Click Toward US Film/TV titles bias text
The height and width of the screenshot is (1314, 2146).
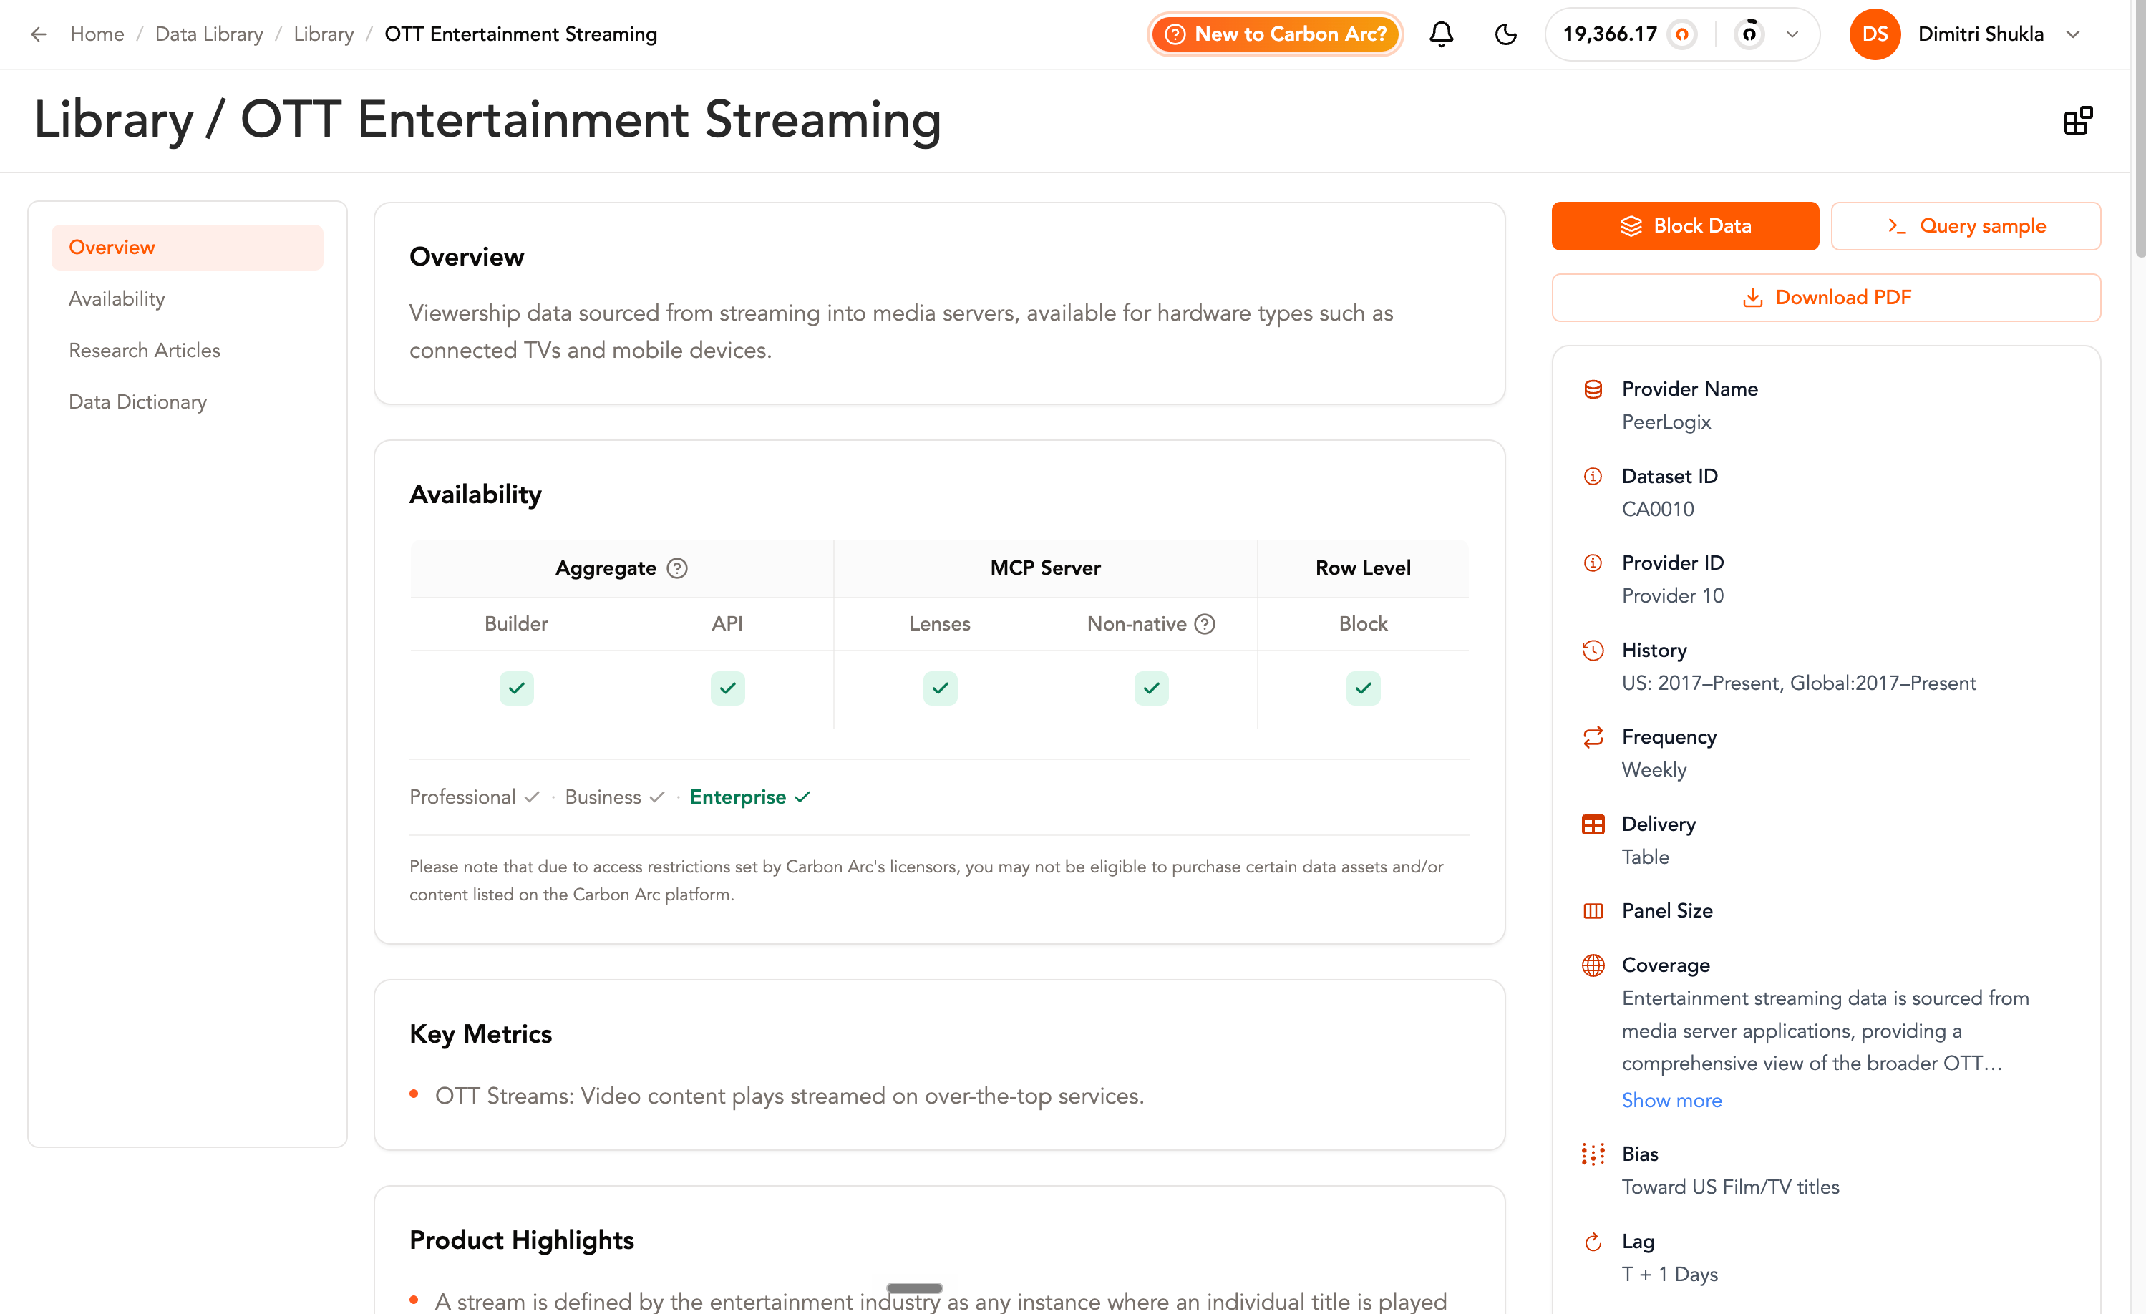pyautogui.click(x=1731, y=1187)
